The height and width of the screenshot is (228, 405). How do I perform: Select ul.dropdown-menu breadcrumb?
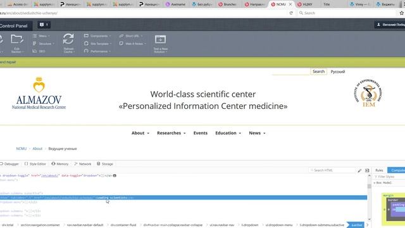click(x=279, y=225)
